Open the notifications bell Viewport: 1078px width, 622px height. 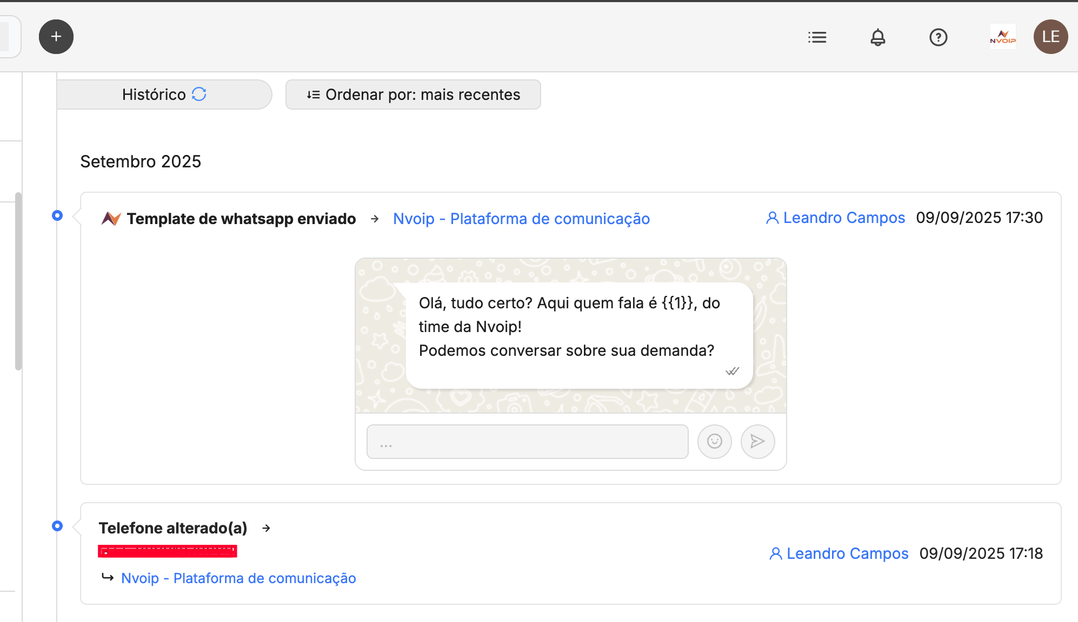click(x=877, y=37)
